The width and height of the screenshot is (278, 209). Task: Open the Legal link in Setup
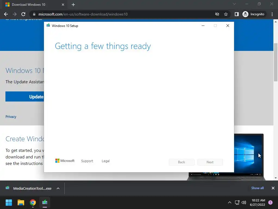106,161
